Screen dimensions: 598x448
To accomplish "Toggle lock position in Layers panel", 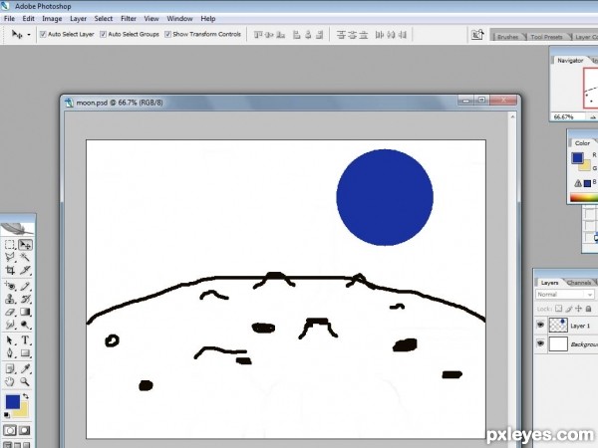I will tap(578, 309).
